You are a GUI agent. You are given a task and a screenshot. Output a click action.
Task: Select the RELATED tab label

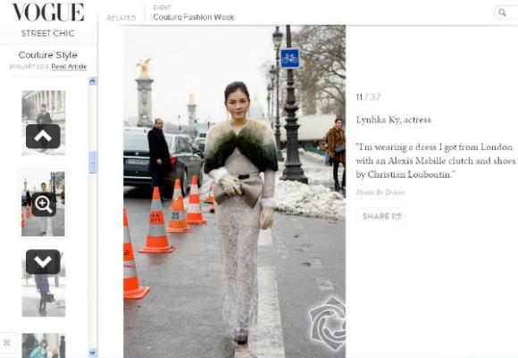(121, 18)
